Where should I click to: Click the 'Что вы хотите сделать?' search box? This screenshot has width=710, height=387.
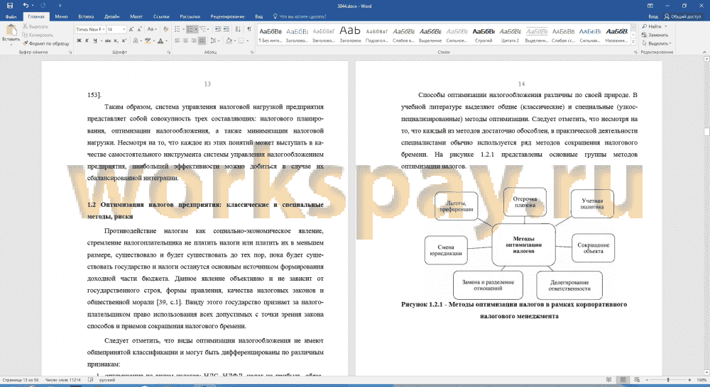pyautogui.click(x=300, y=16)
